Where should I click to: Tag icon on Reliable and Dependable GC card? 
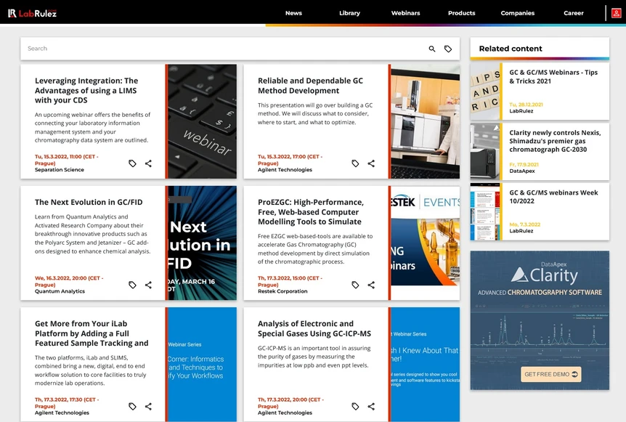click(355, 163)
